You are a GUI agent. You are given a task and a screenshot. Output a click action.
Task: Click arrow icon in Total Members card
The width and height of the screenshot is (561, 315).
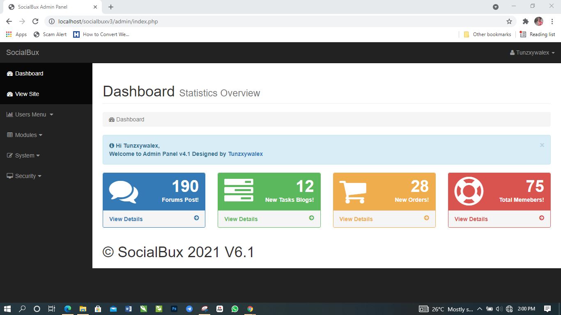pyautogui.click(x=541, y=218)
